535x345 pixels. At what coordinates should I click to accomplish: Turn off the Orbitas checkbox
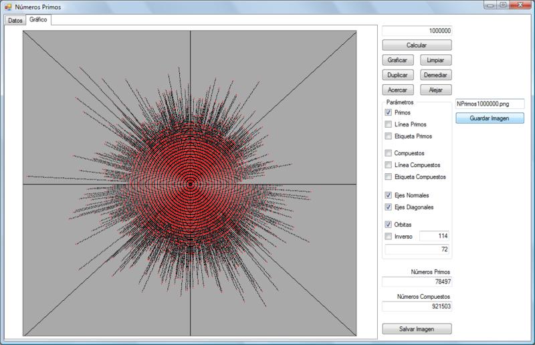[x=389, y=224]
